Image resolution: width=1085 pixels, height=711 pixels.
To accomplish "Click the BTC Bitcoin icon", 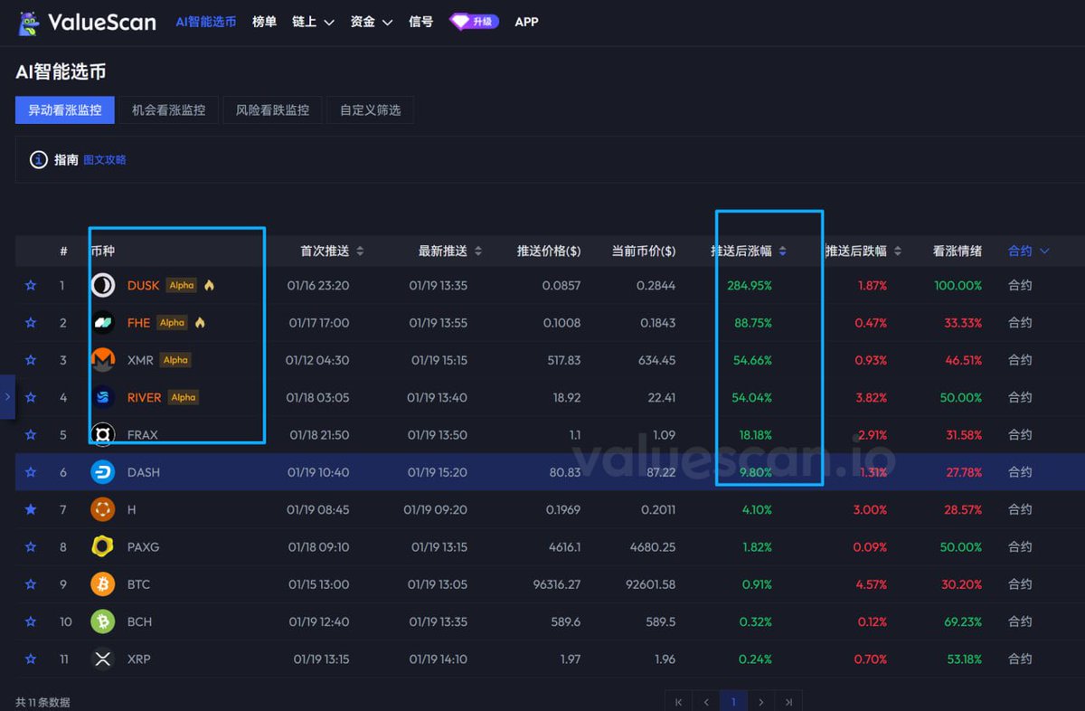I will [103, 584].
